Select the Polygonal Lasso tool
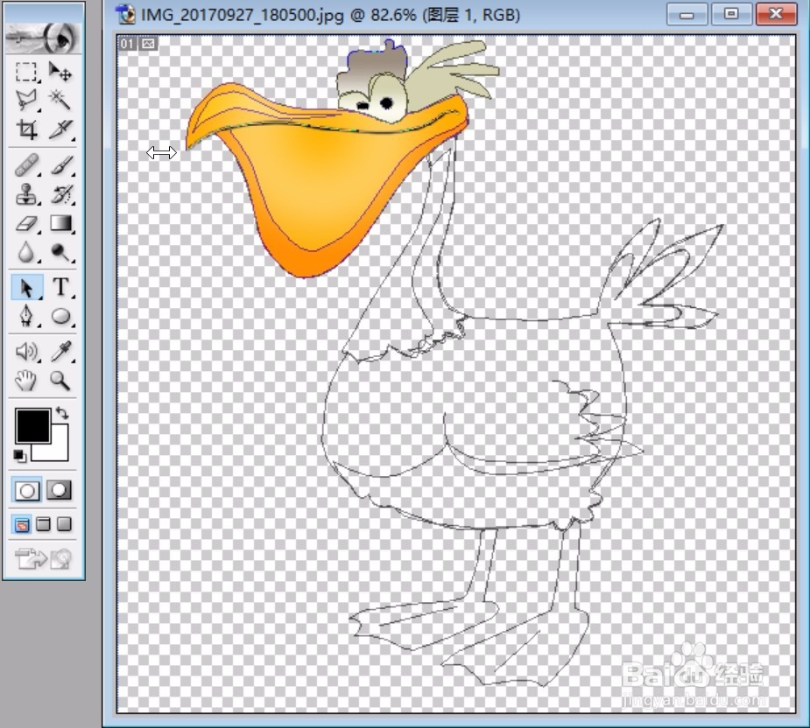Viewport: 810px width, 728px height. (x=26, y=100)
